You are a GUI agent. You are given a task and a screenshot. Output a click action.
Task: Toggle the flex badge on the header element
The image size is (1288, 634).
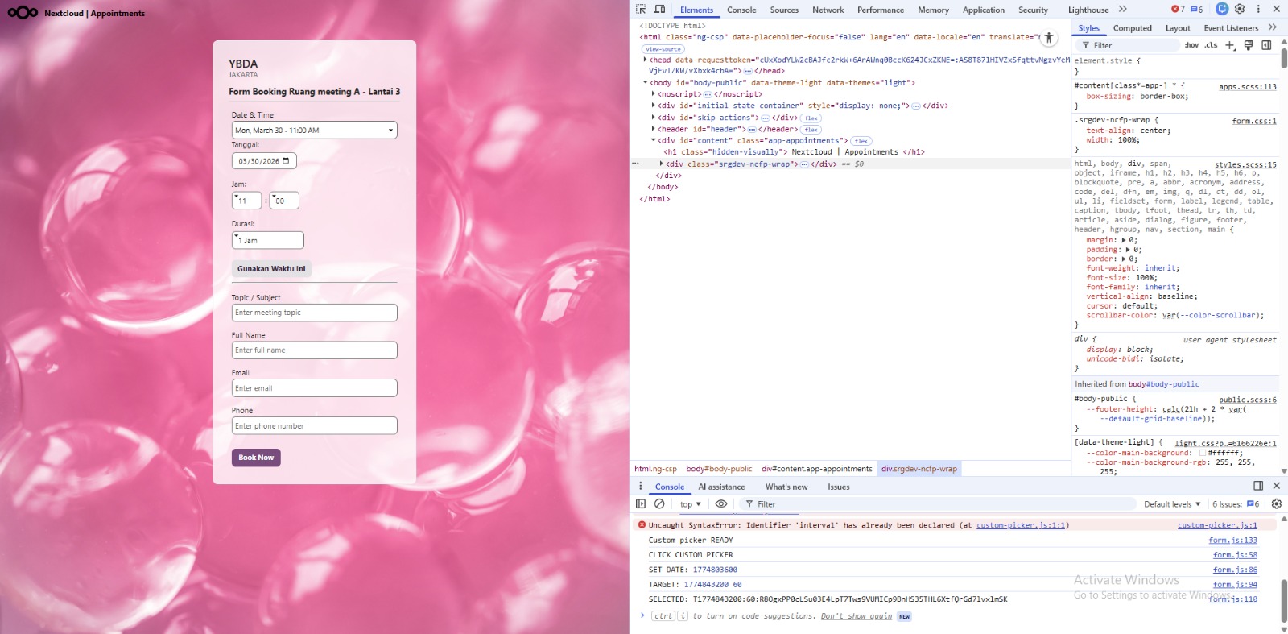[x=811, y=130]
